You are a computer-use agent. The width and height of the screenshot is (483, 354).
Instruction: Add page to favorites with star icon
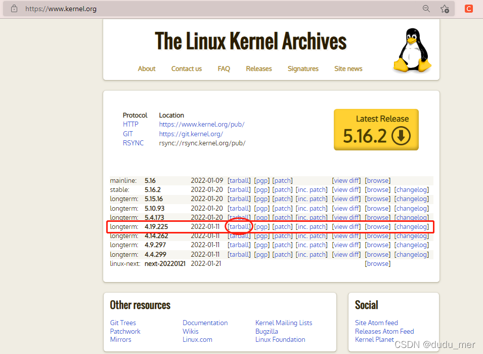(x=445, y=9)
